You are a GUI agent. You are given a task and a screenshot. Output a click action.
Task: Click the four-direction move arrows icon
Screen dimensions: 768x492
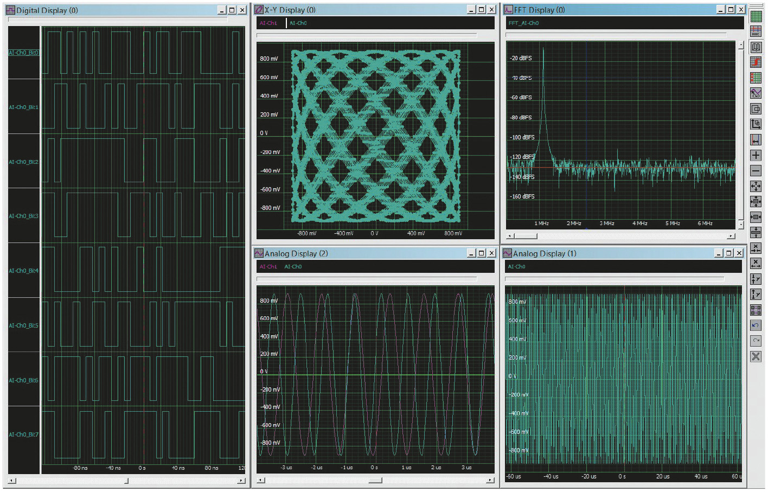click(756, 186)
